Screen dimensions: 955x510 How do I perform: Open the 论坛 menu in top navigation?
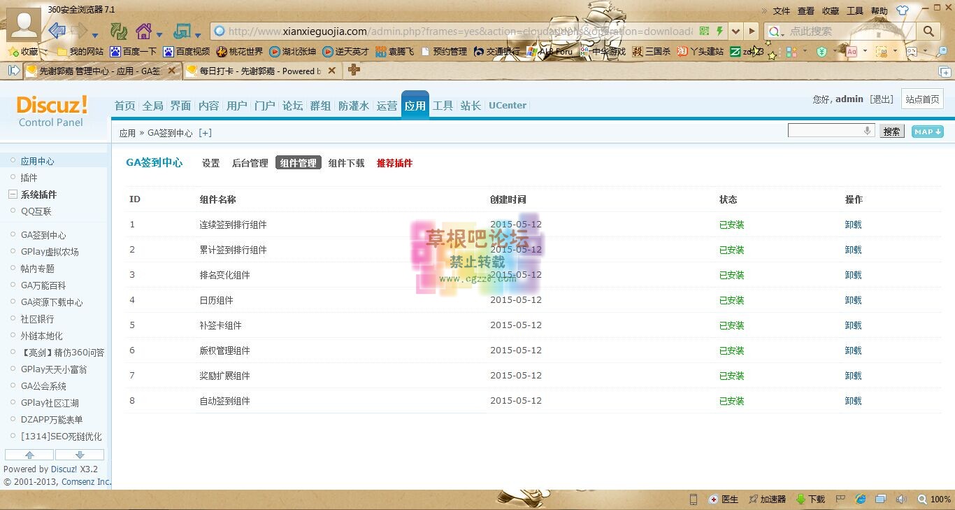click(292, 106)
